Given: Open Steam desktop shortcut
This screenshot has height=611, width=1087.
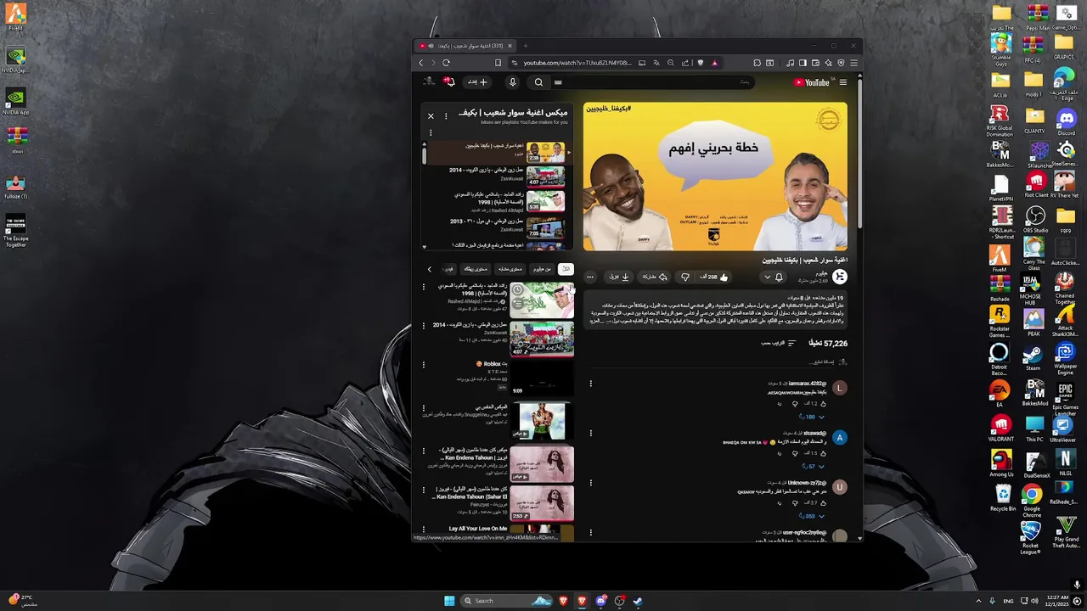Looking at the screenshot, I should point(1033,356).
